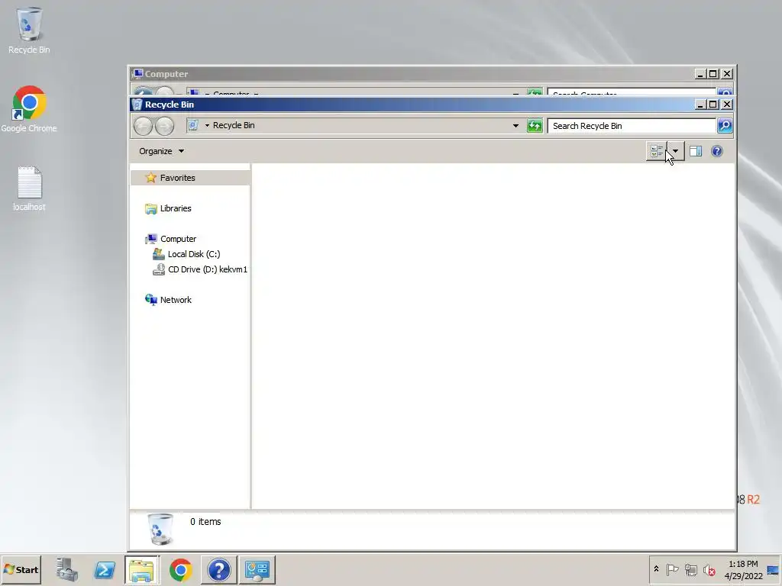The height and width of the screenshot is (586, 782).
Task: Launch Google Chrome from the desktop shortcut
Action: [29, 108]
